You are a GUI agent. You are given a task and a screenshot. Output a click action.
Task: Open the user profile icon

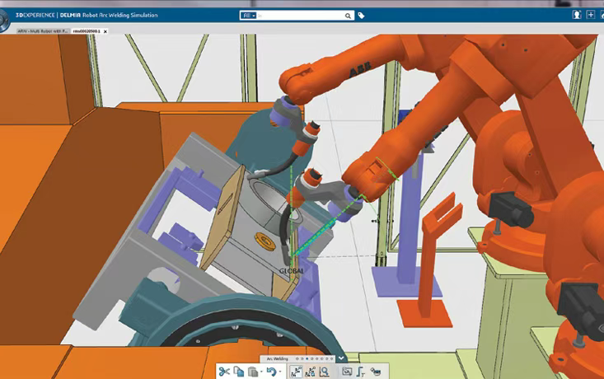[x=577, y=15]
